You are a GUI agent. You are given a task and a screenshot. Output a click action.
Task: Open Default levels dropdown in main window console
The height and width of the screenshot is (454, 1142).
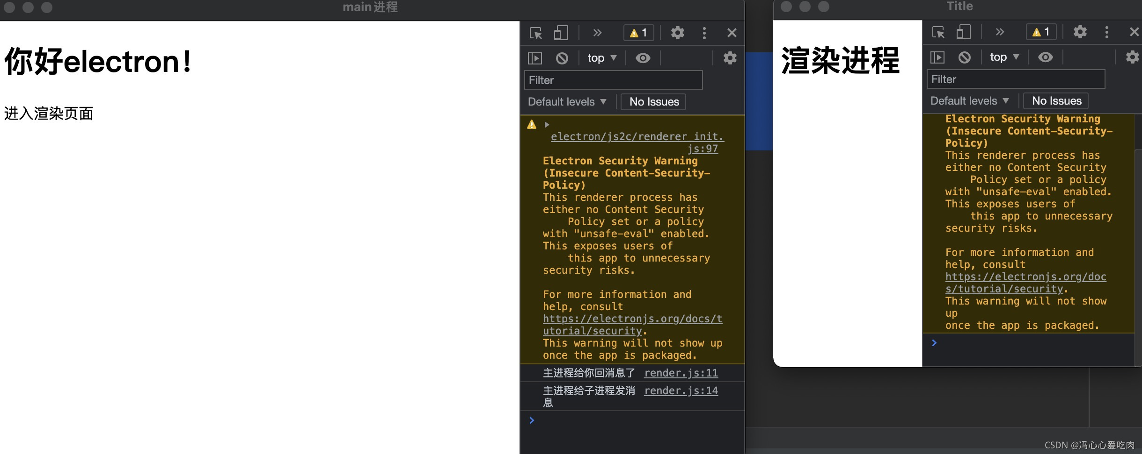click(567, 102)
